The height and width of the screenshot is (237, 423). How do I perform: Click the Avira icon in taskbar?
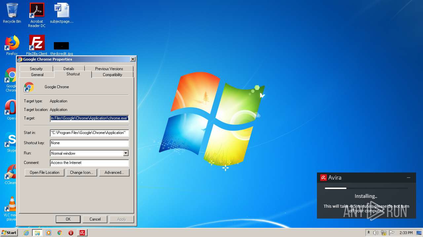pyautogui.click(x=82, y=233)
